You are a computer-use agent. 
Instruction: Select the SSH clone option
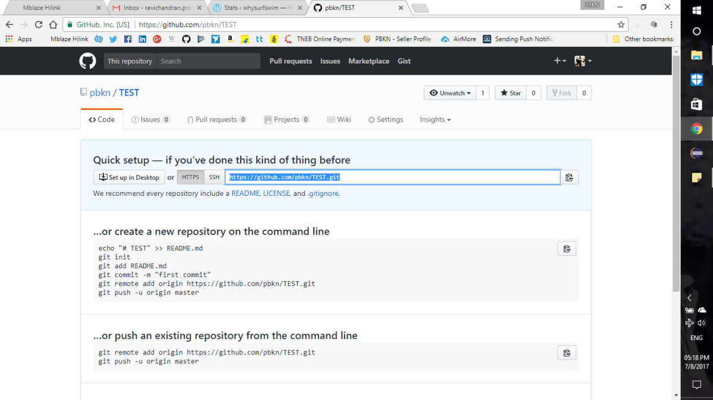(x=214, y=177)
